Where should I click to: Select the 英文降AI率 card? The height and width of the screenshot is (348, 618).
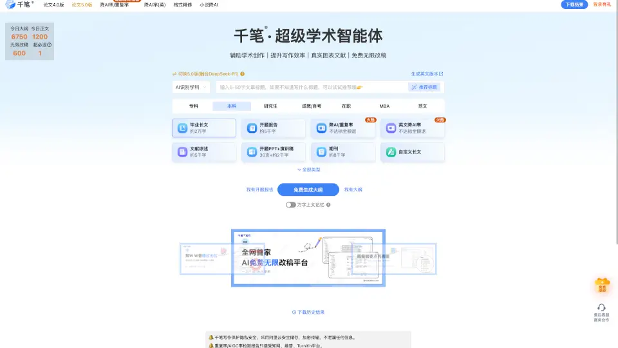coord(412,128)
